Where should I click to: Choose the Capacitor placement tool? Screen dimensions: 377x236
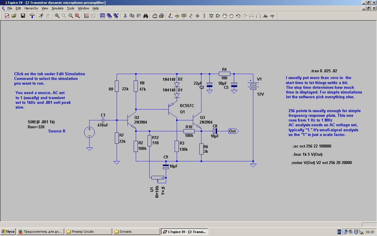click(197, 16)
